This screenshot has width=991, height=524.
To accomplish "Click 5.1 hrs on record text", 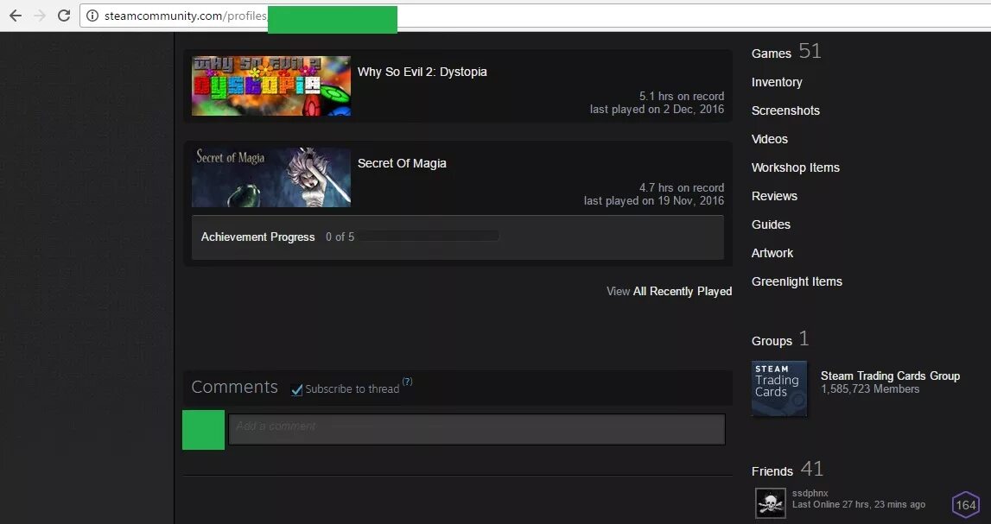I will (x=682, y=96).
